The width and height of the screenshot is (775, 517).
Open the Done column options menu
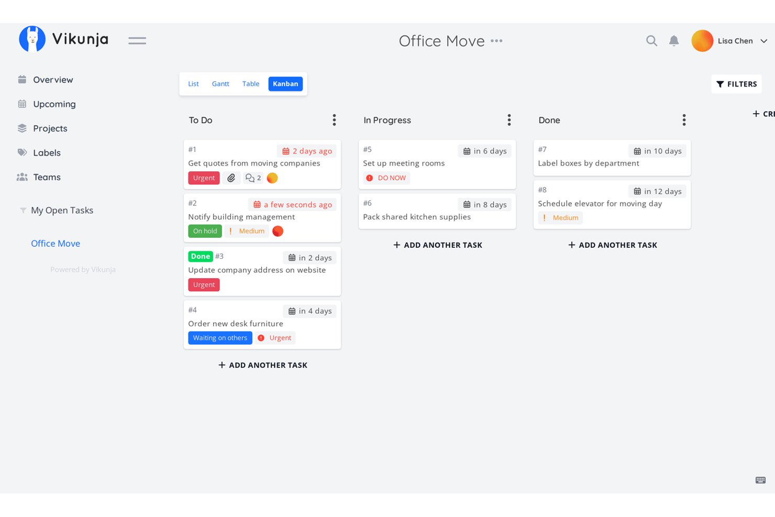point(684,120)
